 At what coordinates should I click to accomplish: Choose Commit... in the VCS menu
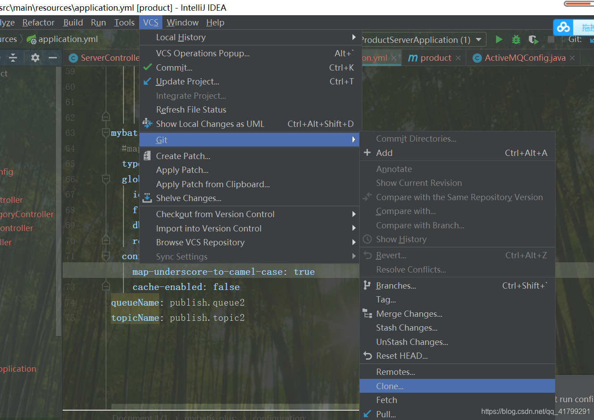tap(250, 67)
